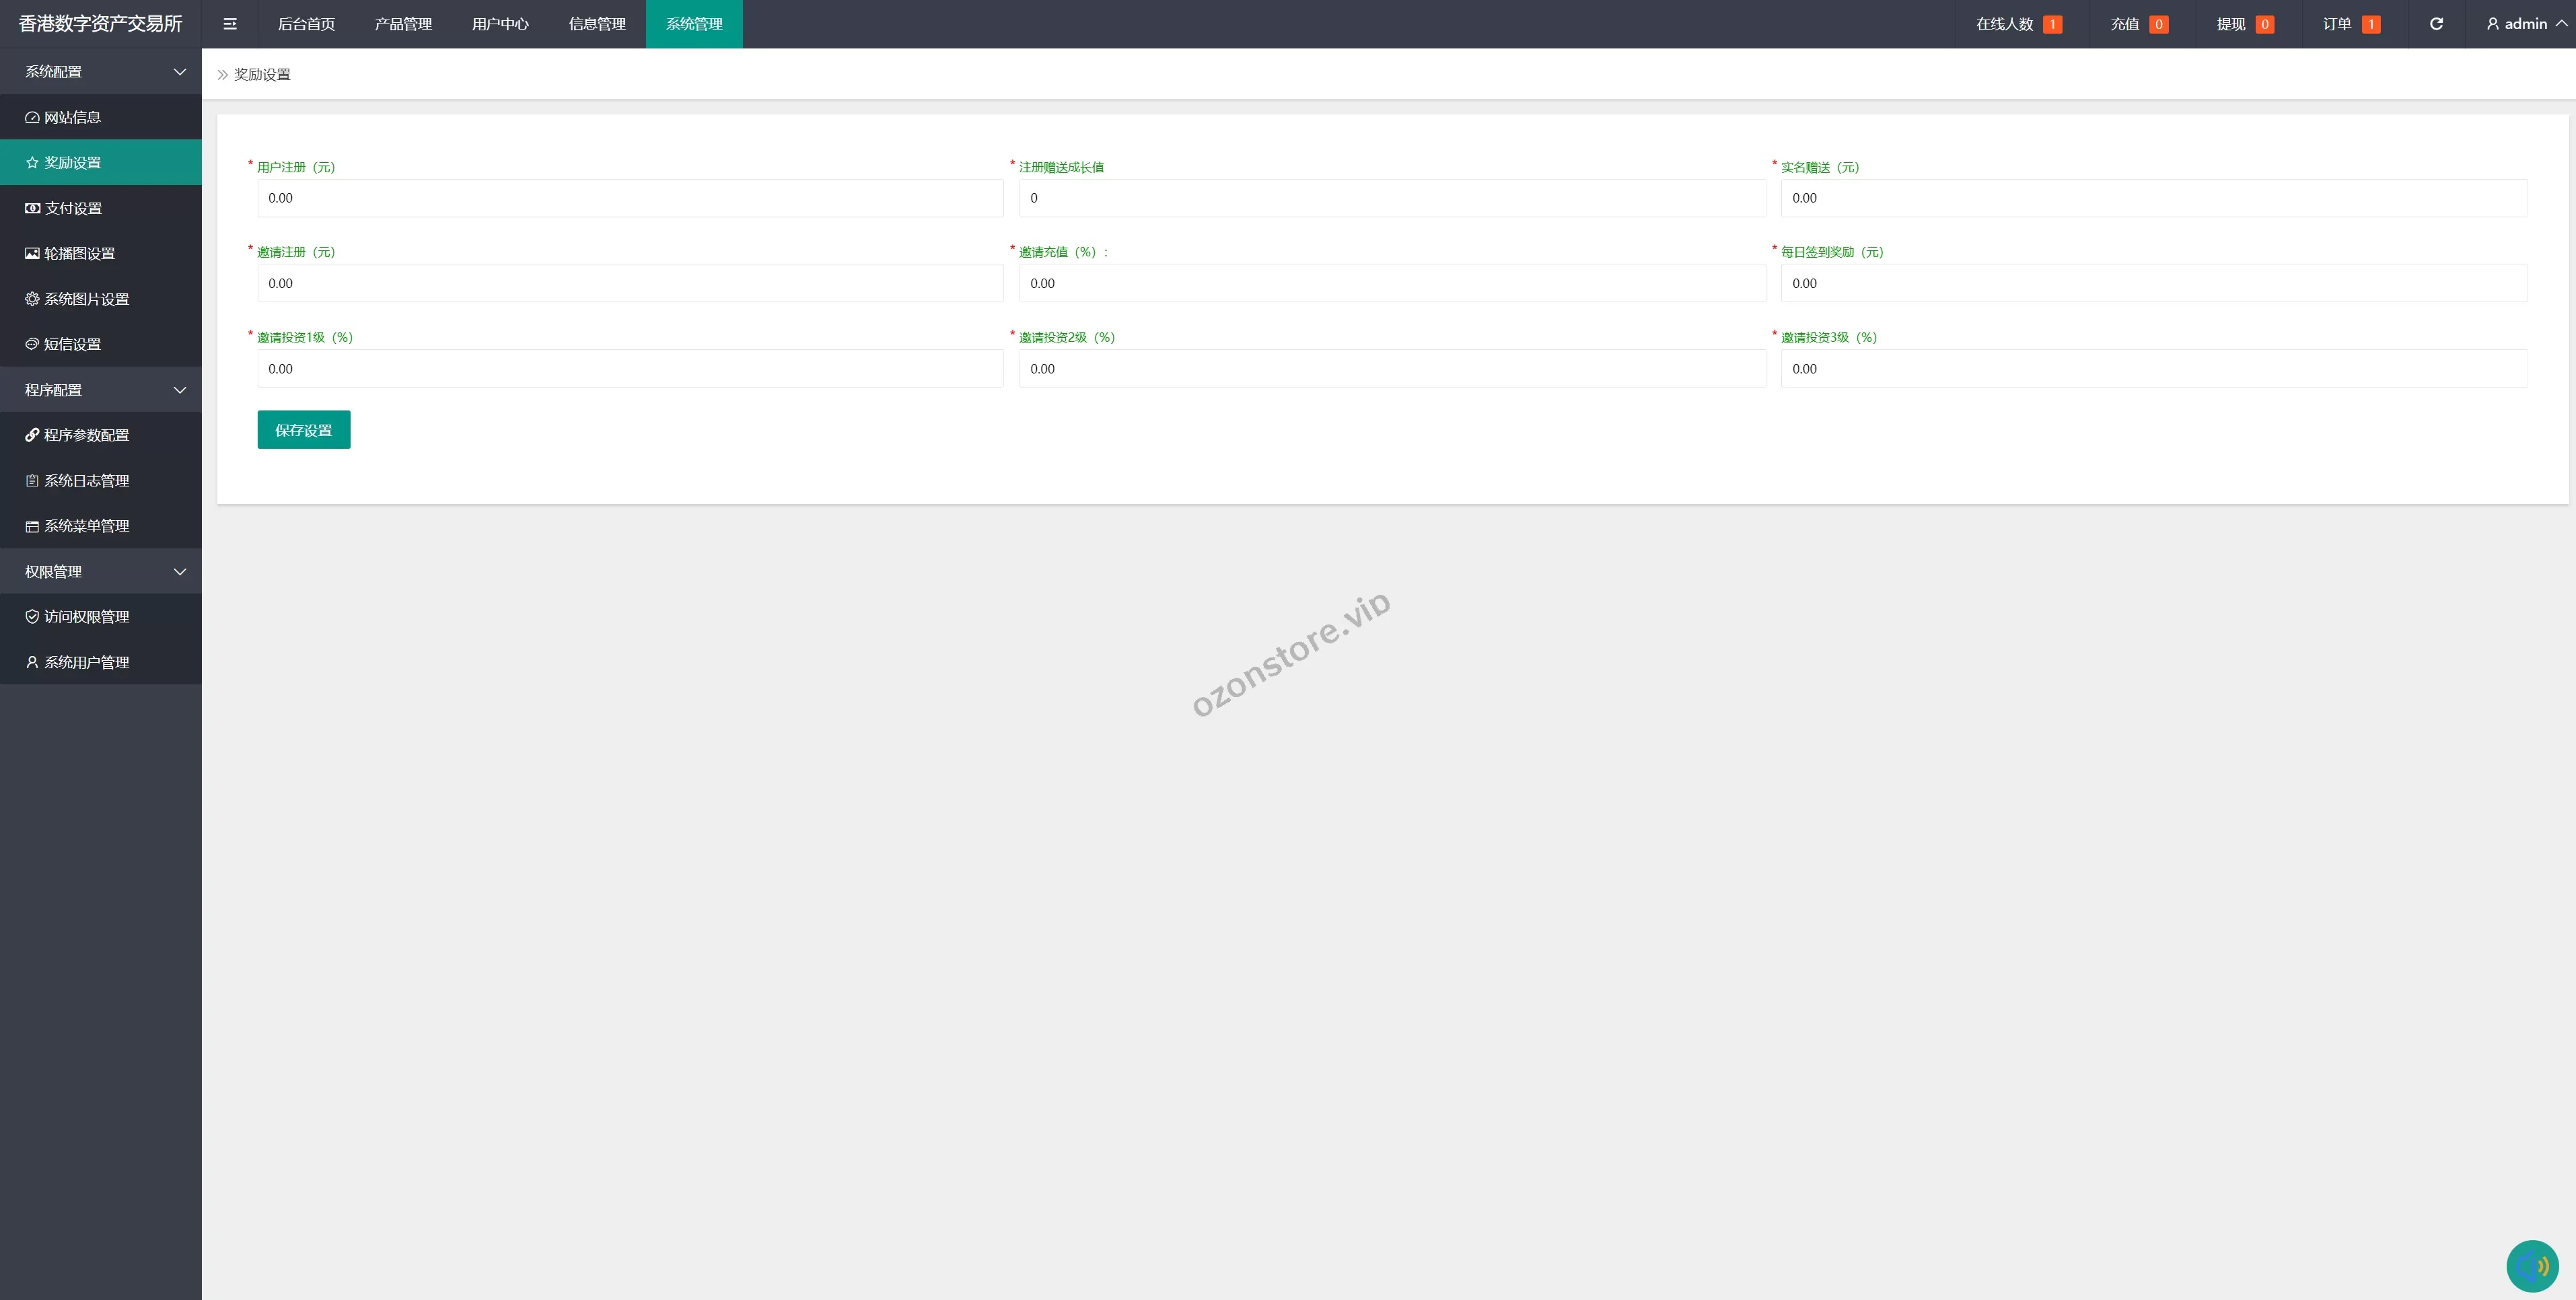Click the 访问权限管理 shield icon
This screenshot has height=1300, width=2576.
(32, 617)
